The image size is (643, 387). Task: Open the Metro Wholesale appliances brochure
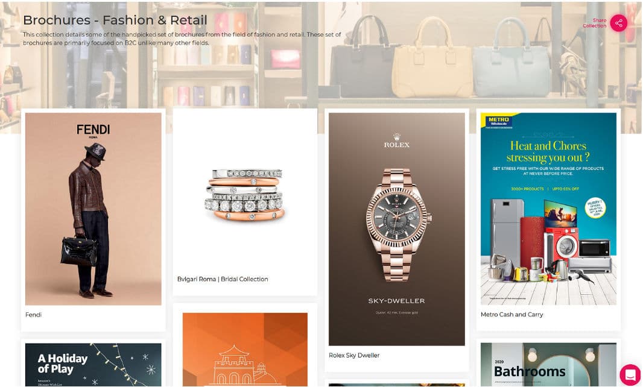548,209
